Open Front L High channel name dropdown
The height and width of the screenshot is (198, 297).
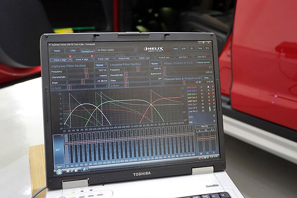pyautogui.click(x=61, y=60)
